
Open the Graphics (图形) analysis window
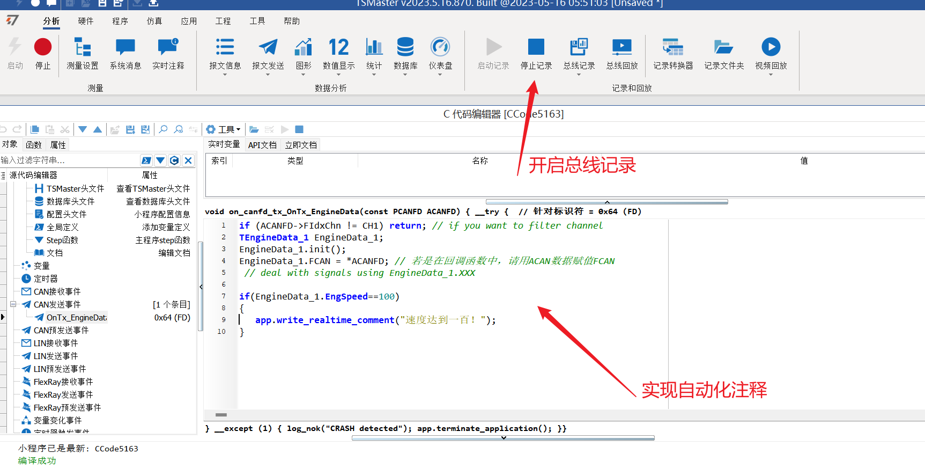click(304, 54)
